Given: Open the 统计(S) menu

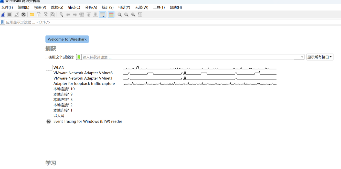Looking at the screenshot, I should pos(108,7).
